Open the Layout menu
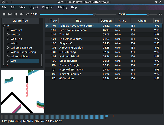Viewport: 164px width, 125px height. click(x=34, y=7)
